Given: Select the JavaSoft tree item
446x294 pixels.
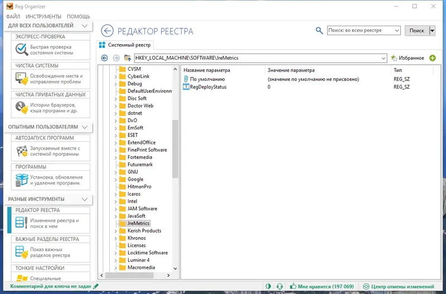Looking at the screenshot, I should [136, 216].
